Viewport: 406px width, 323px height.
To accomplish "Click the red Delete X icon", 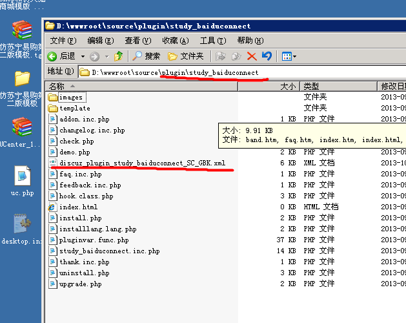I will (x=252, y=56).
